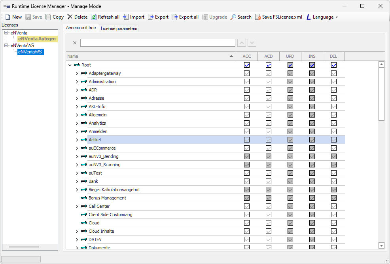Click the New license toolbar icon
This screenshot has height=264, width=390.
[8, 17]
